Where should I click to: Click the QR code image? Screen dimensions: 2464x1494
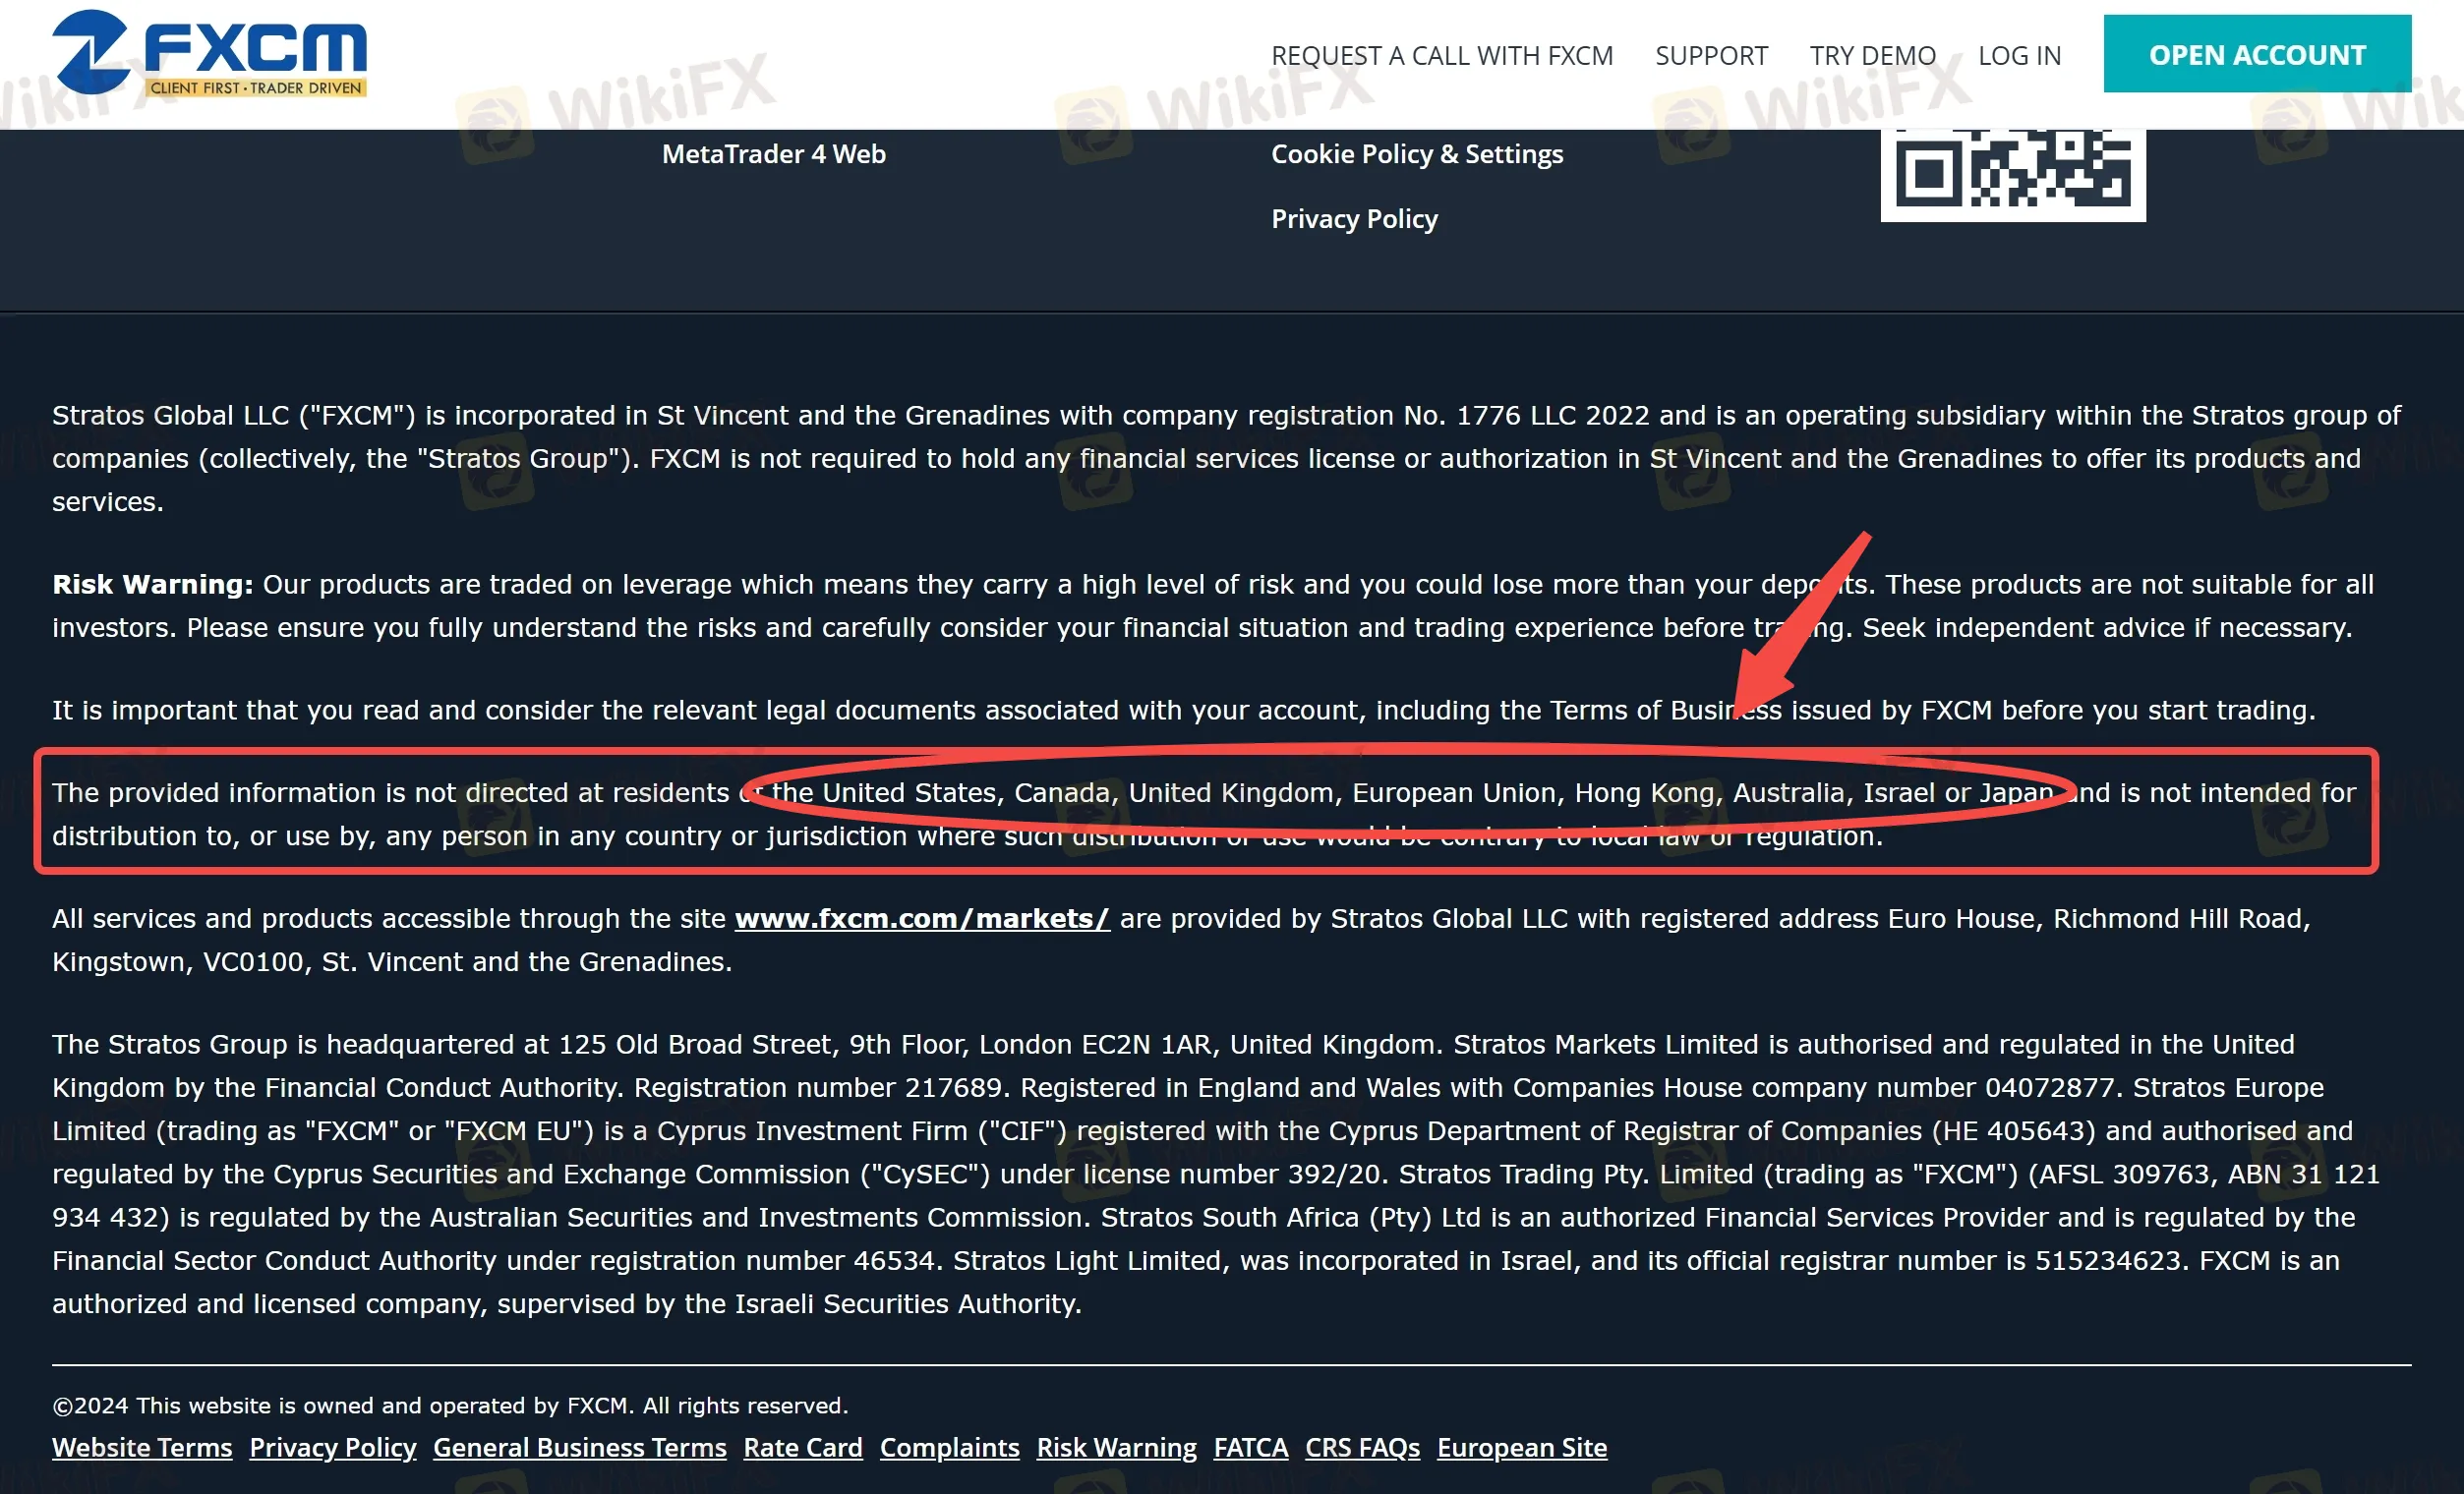pyautogui.click(x=2012, y=174)
